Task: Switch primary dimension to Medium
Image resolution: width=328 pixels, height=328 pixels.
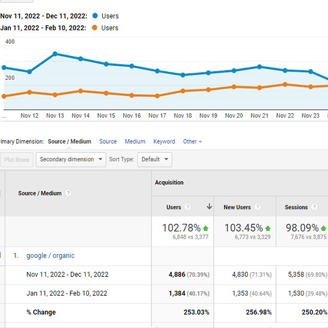Action: click(x=135, y=142)
